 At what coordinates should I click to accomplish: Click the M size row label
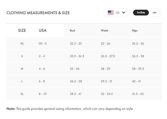tap(22, 69)
